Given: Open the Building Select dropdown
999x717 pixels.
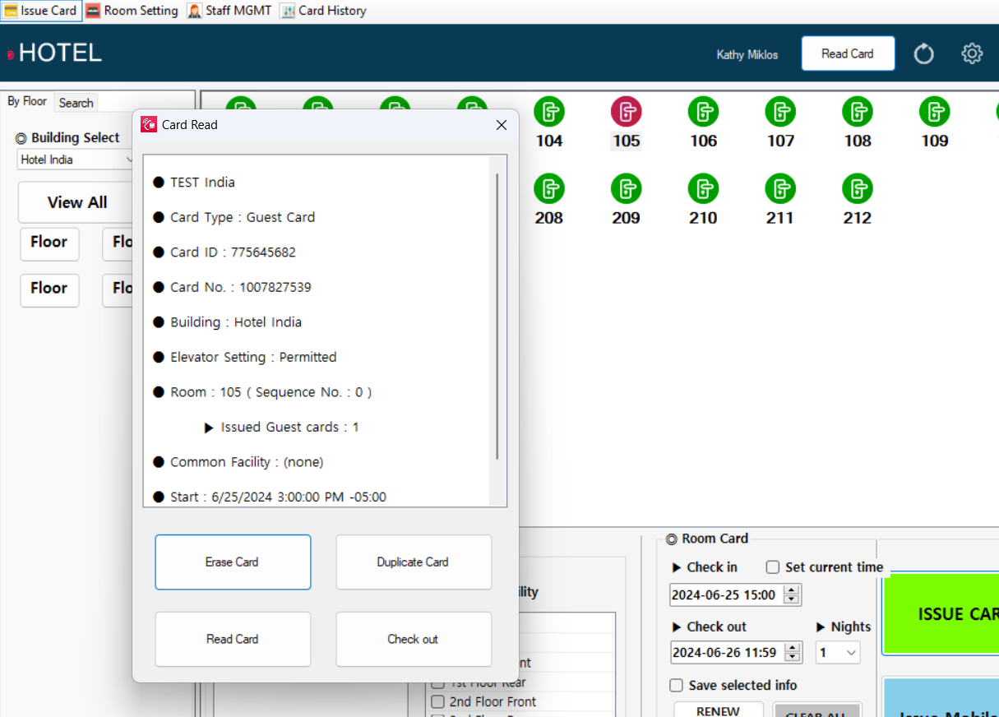Looking at the screenshot, I should (x=76, y=160).
